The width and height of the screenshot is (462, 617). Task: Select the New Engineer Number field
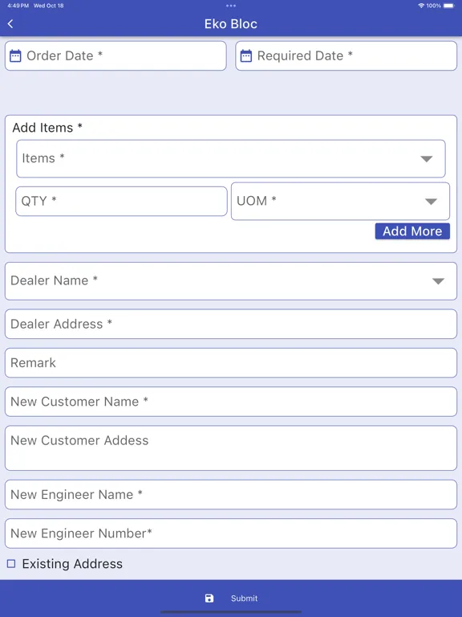tap(231, 533)
